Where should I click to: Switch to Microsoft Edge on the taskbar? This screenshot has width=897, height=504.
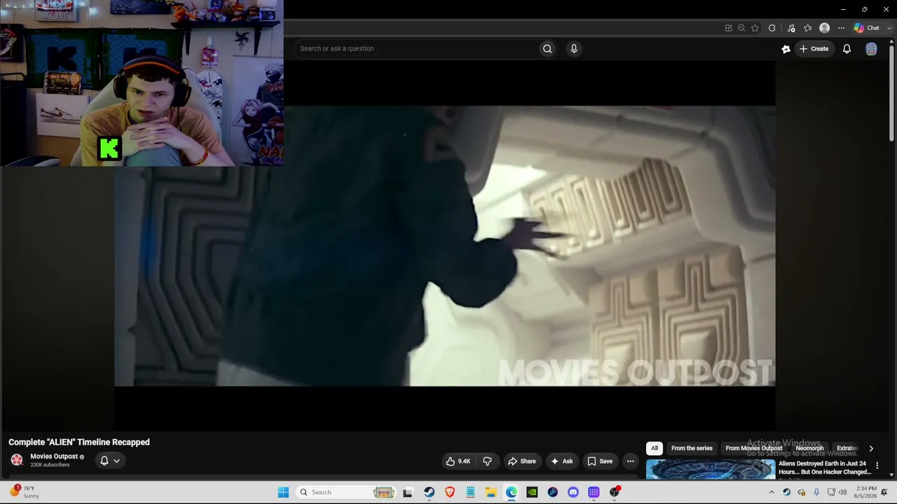tap(512, 492)
